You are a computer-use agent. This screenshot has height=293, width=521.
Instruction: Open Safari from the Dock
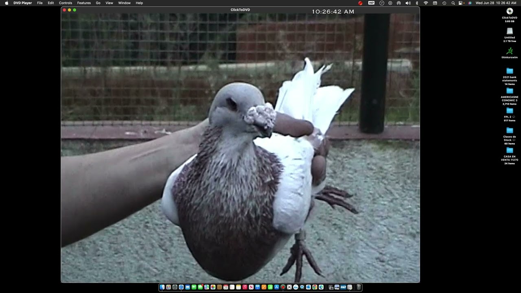tap(181, 287)
